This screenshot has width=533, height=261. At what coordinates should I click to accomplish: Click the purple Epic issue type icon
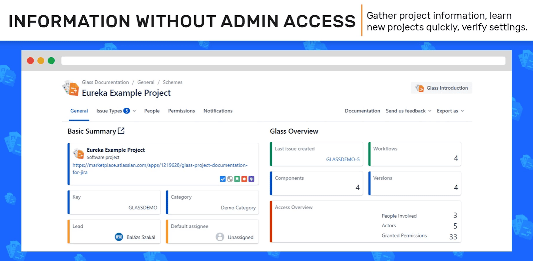(x=251, y=179)
